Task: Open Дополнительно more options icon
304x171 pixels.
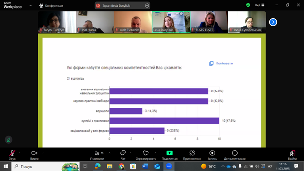Action: (235, 153)
